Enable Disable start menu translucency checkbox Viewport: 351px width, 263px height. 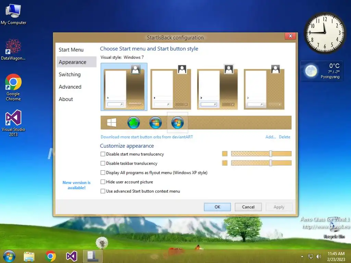coord(103,154)
